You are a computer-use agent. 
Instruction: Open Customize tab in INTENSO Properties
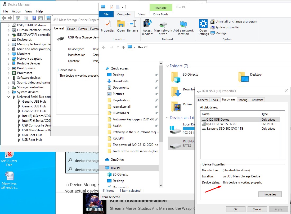(257, 100)
